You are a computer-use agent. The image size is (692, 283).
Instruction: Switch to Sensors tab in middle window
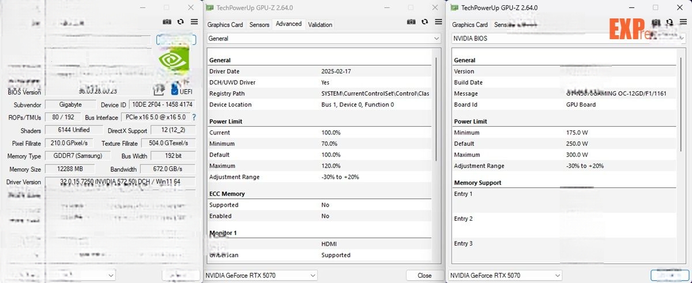(259, 25)
